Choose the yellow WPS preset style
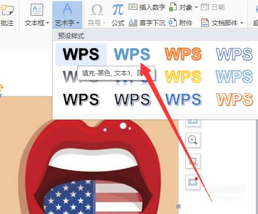Image resolution: width=258 pixels, height=214 pixels. click(x=183, y=77)
